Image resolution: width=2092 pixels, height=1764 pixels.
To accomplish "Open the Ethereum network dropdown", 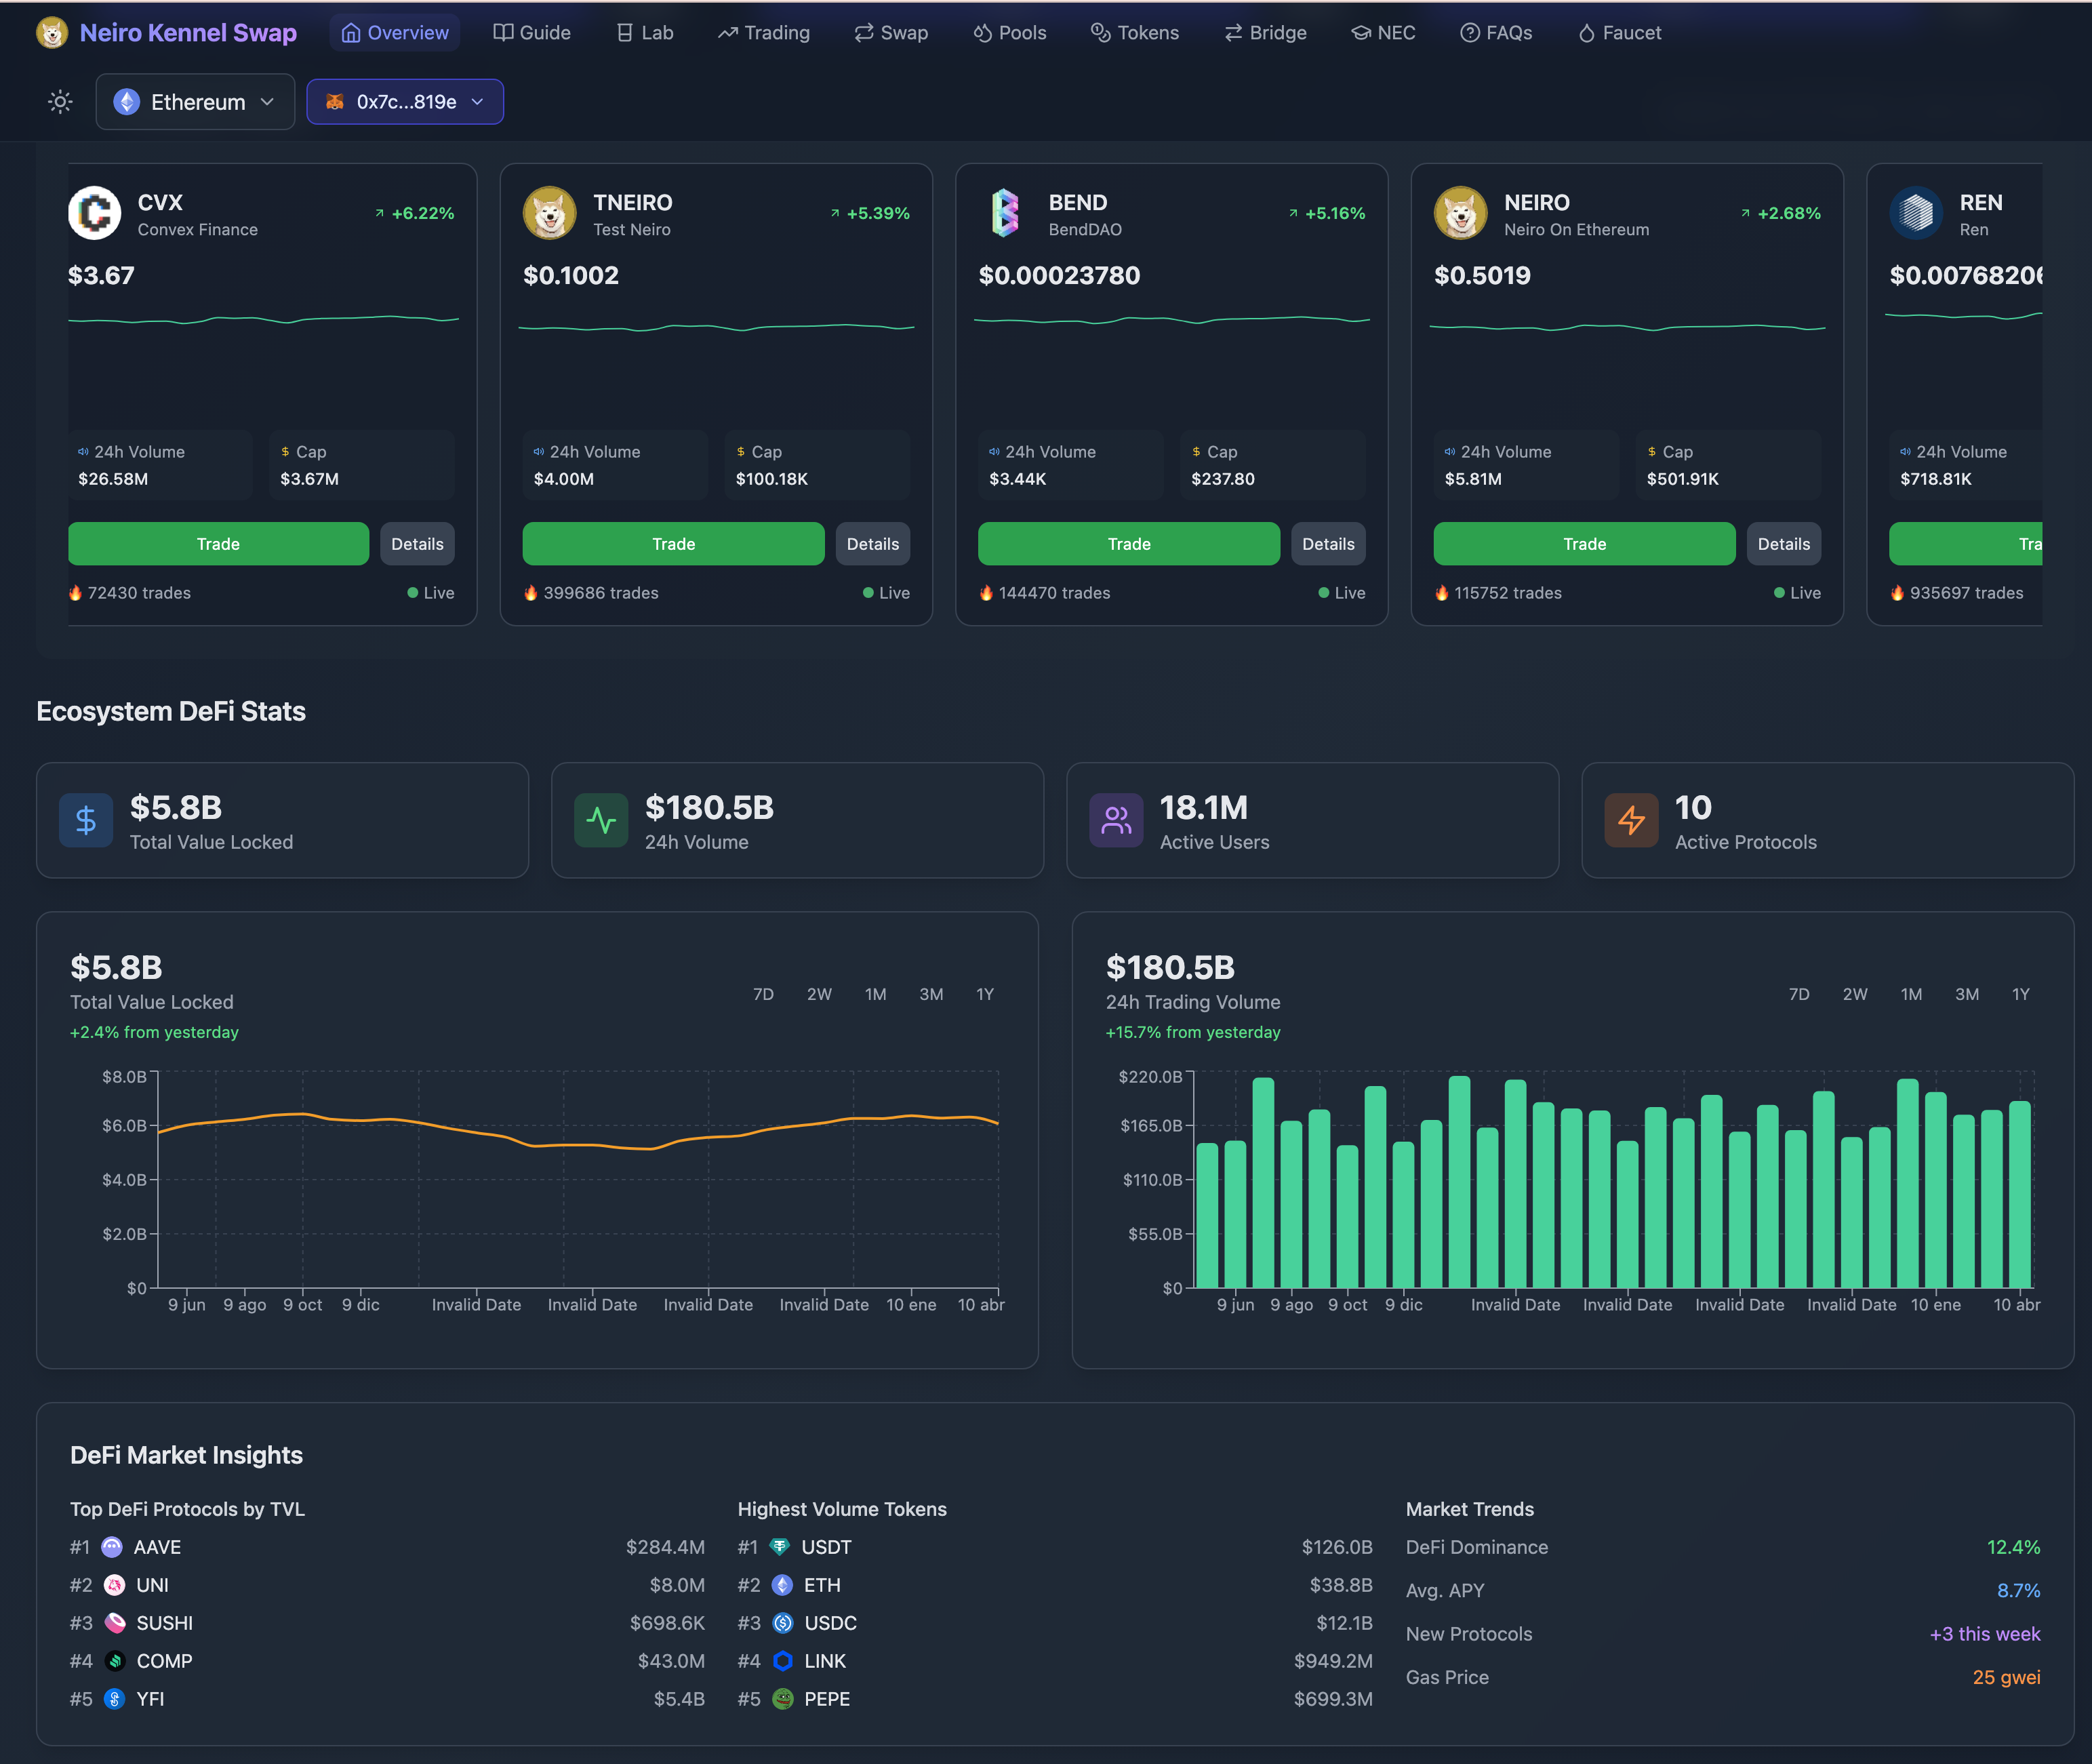I will point(195,102).
